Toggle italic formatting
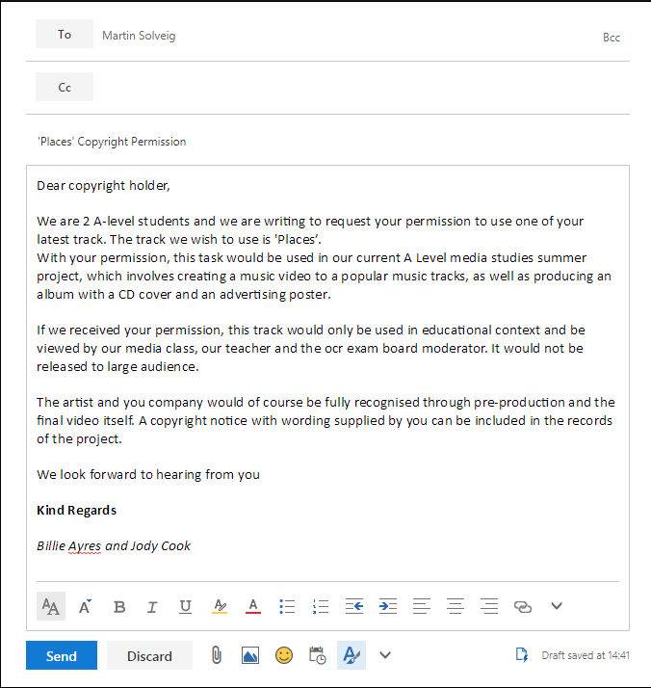This screenshot has width=651, height=688. tap(152, 606)
